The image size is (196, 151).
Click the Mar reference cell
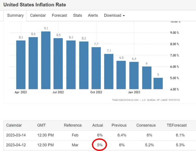[75, 145]
